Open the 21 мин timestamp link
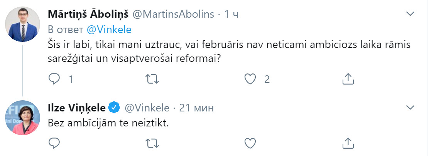The width and height of the screenshot is (429, 156). coord(196,108)
